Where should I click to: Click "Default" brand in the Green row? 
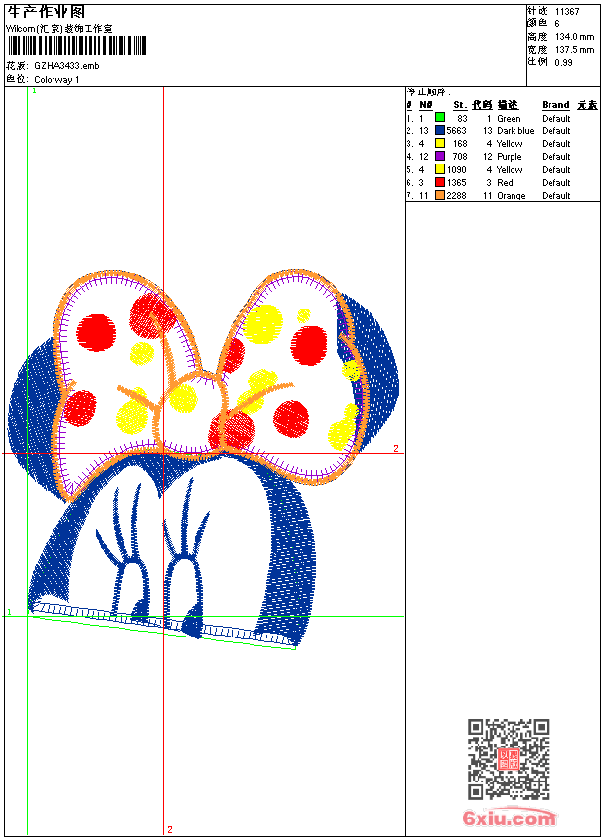pyautogui.click(x=556, y=119)
